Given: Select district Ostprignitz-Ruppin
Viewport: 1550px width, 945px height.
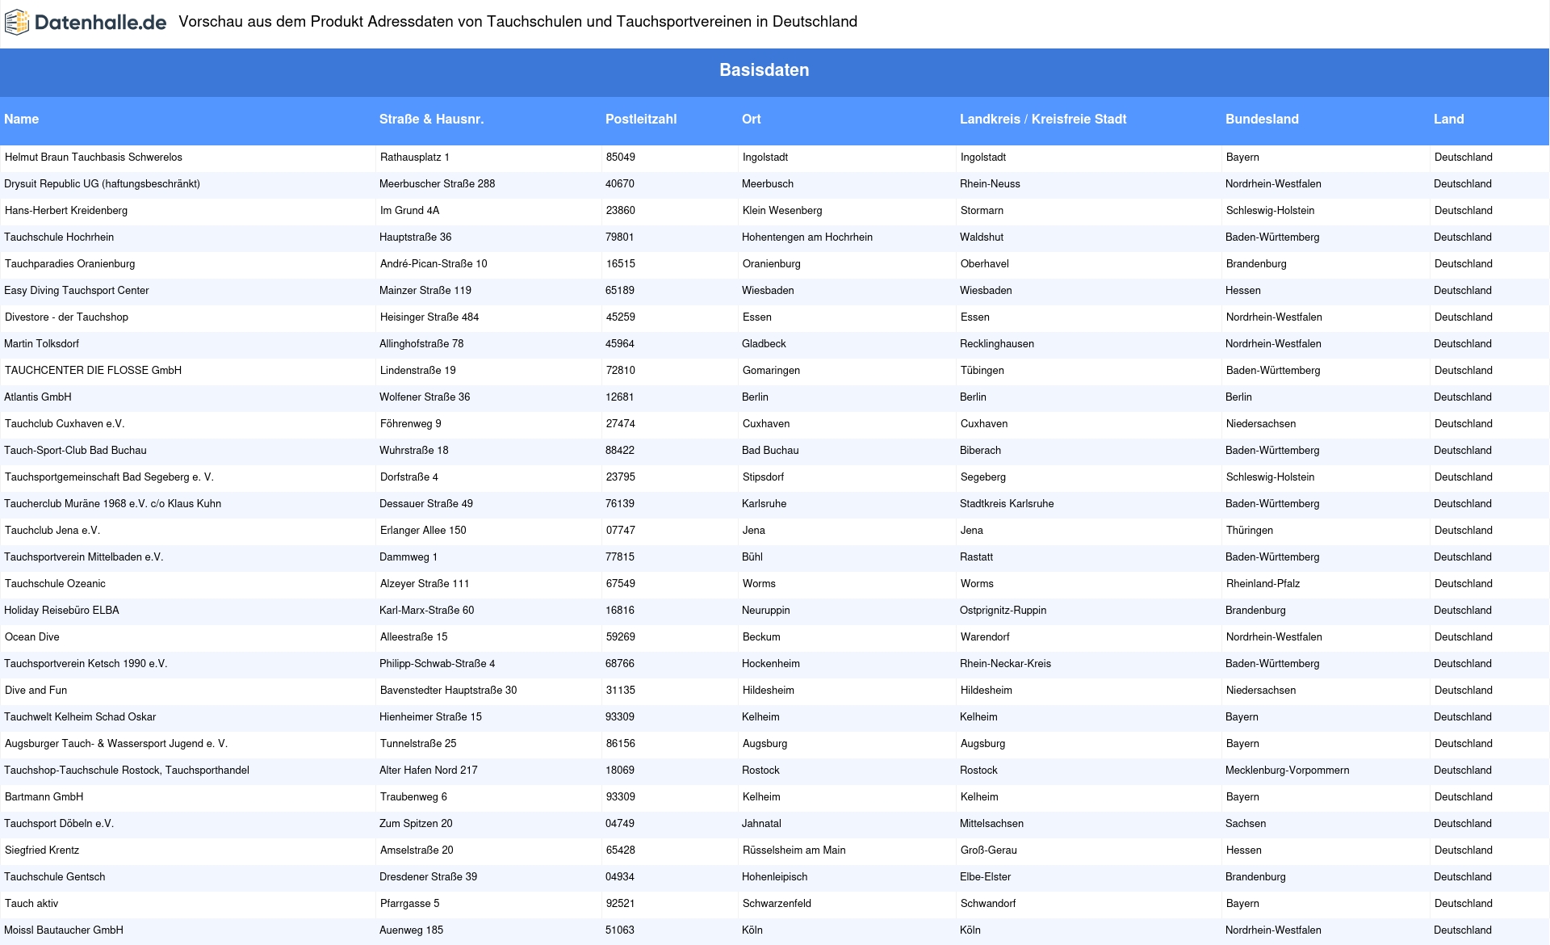Looking at the screenshot, I should coord(1003,611).
